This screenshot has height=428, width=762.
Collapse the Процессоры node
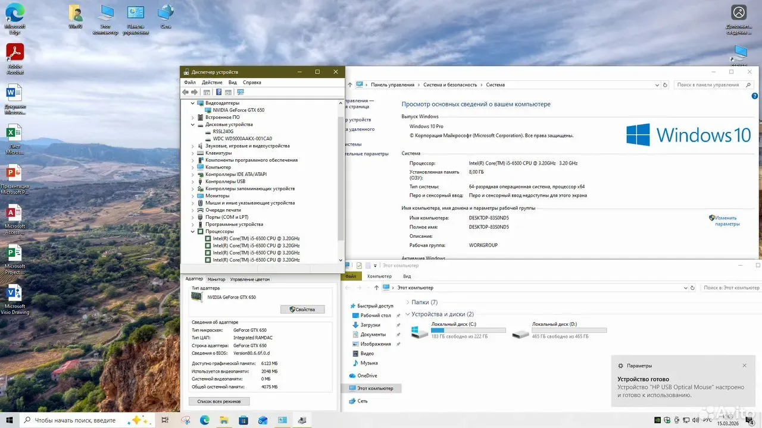pyautogui.click(x=192, y=231)
